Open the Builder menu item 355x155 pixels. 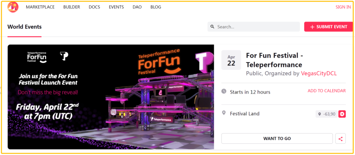[x=72, y=7]
